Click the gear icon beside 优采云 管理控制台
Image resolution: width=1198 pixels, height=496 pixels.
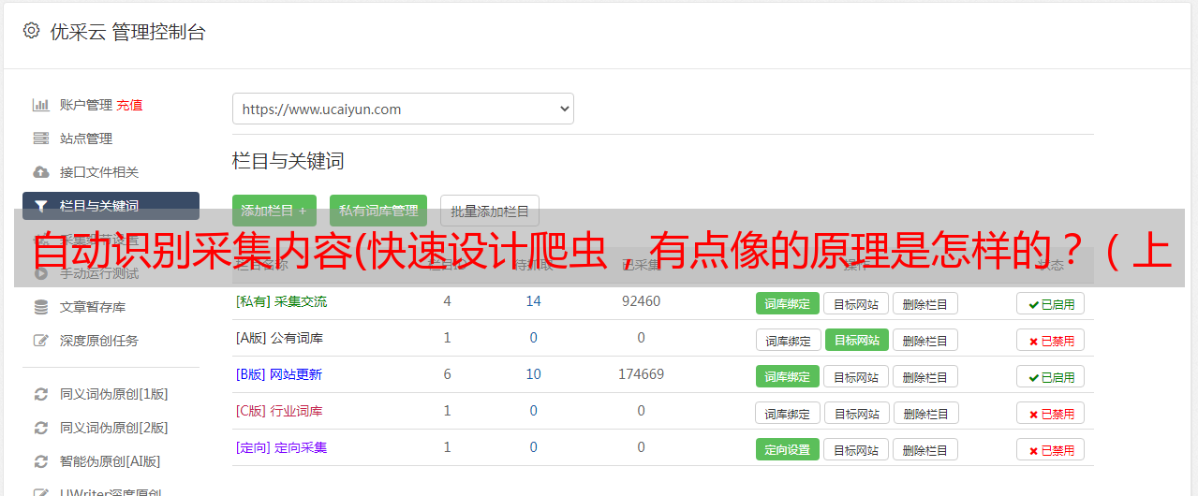tap(31, 31)
